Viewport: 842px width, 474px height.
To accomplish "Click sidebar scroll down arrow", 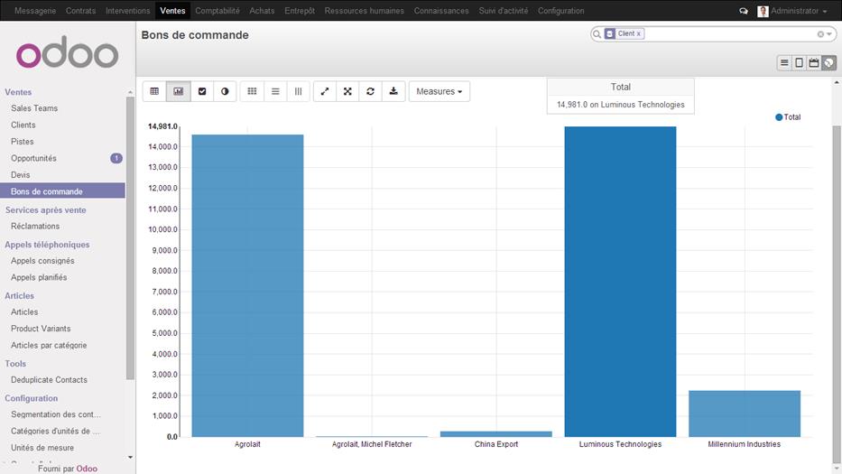I will 130,458.
